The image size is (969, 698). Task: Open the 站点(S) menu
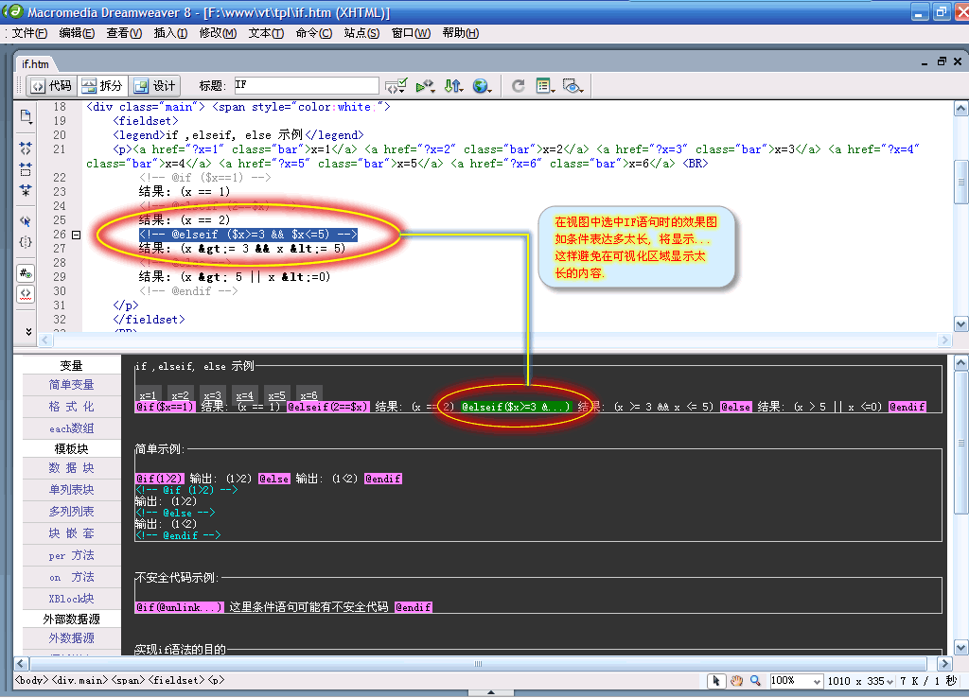(361, 33)
